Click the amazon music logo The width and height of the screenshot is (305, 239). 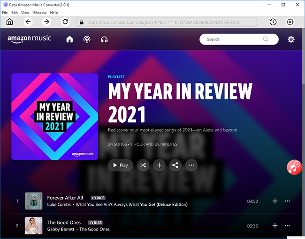(x=30, y=39)
